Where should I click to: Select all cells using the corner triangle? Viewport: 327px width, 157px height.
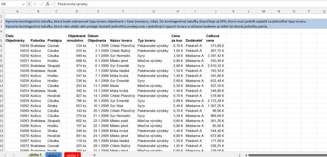pos(2,11)
